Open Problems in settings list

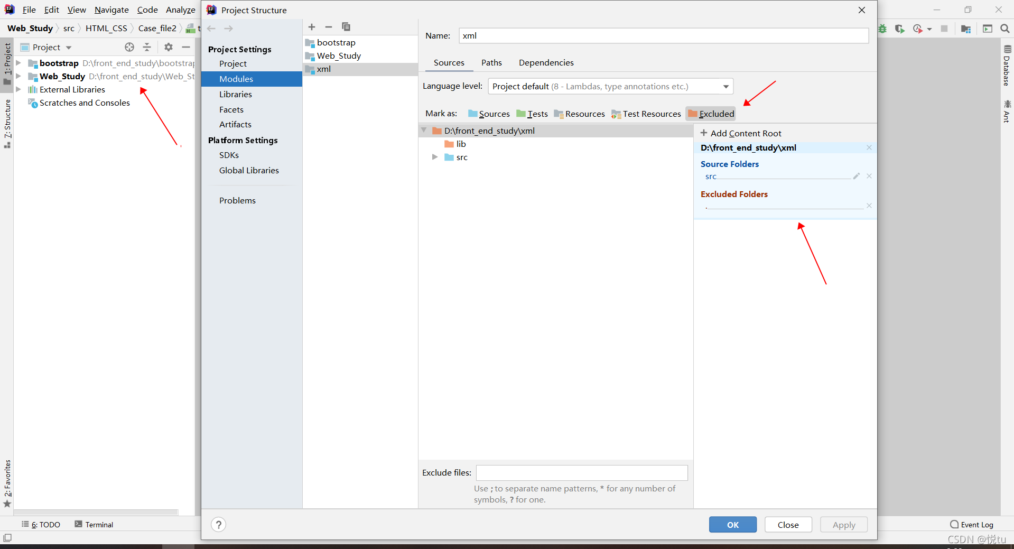coord(237,200)
